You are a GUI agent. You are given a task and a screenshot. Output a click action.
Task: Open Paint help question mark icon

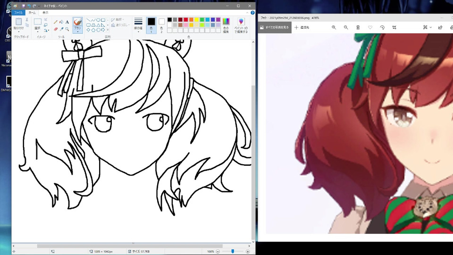[252, 13]
